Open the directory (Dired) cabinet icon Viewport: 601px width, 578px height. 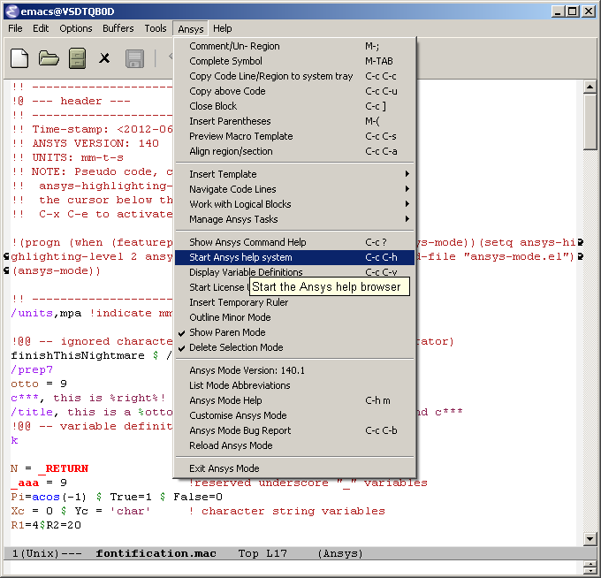tap(77, 58)
